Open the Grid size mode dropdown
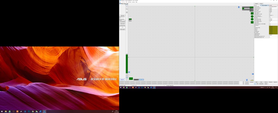This screenshot has height=113, width=278. (x=122, y=20)
